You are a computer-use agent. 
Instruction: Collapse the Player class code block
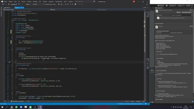pyautogui.click(x=12, y=20)
